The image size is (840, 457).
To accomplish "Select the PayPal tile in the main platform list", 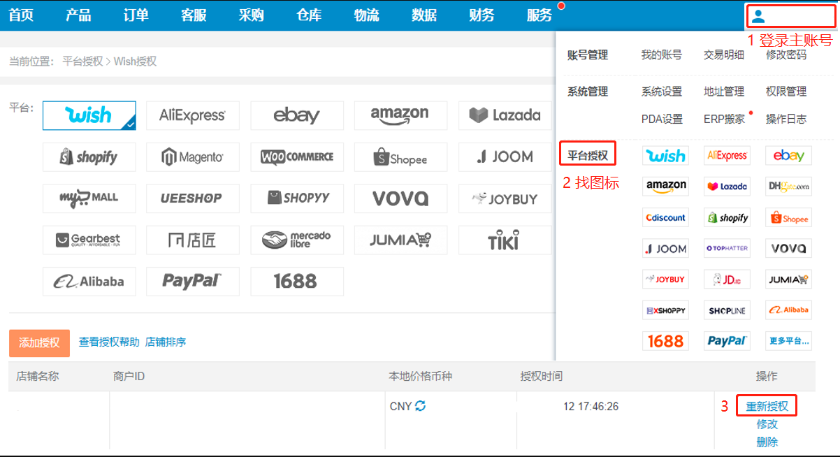I will click(192, 282).
